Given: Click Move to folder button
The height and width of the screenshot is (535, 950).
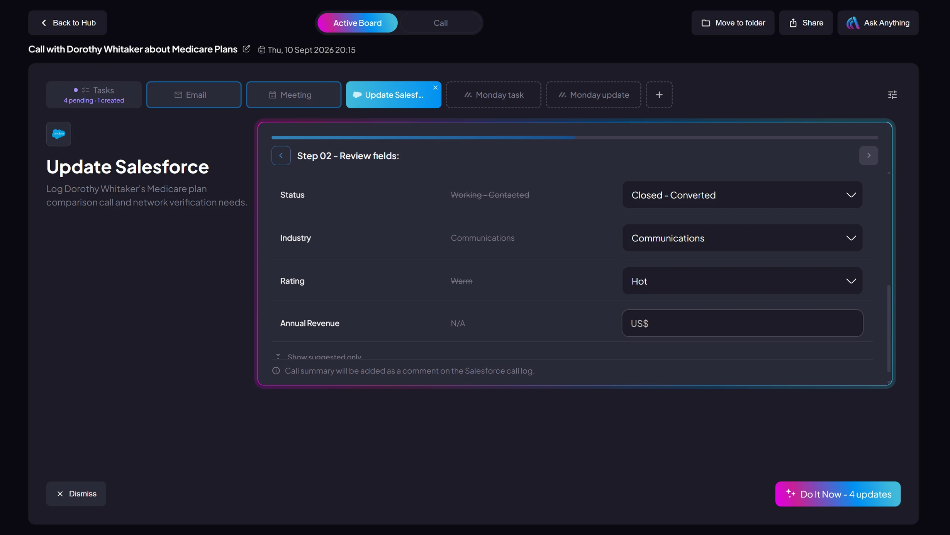Looking at the screenshot, I should point(733,23).
